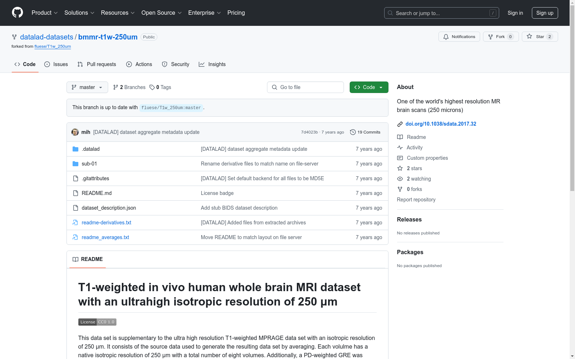This screenshot has height=359, width=575.
Task: Click the readme-derivatives.txt symlink icon
Action: [x=75, y=223]
